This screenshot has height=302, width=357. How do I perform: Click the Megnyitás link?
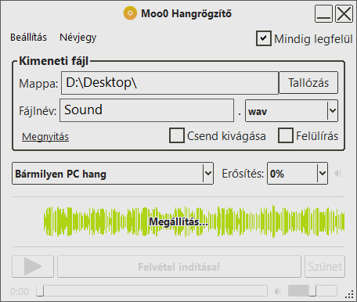click(45, 137)
